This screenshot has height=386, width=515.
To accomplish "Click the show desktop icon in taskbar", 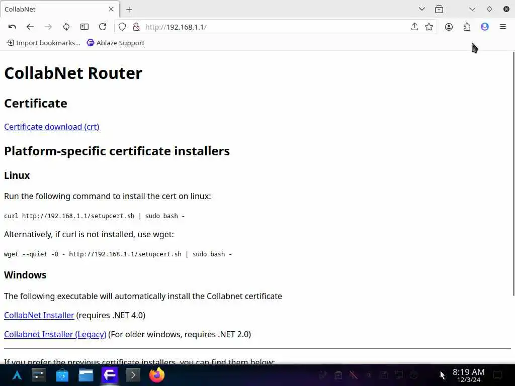I will [497, 375].
